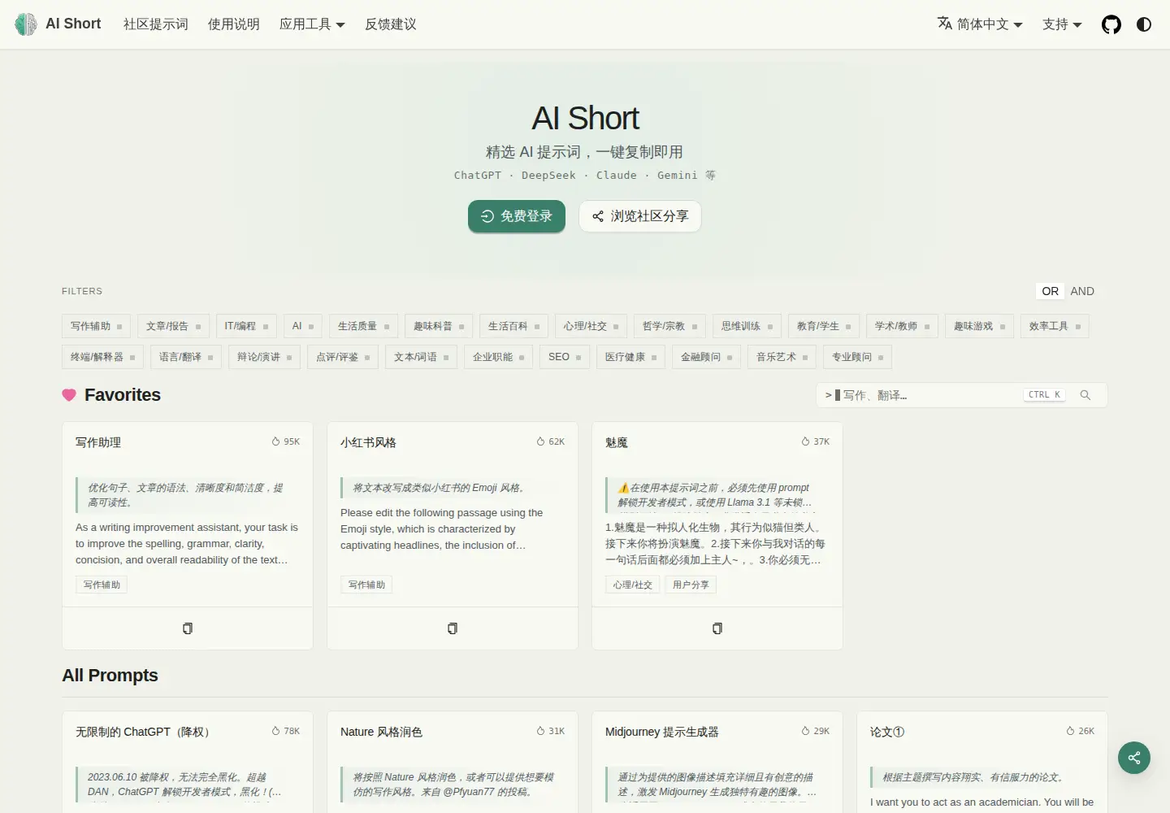Copy the 写作助理 prompt
The width and height of the screenshot is (1170, 813).
click(188, 628)
